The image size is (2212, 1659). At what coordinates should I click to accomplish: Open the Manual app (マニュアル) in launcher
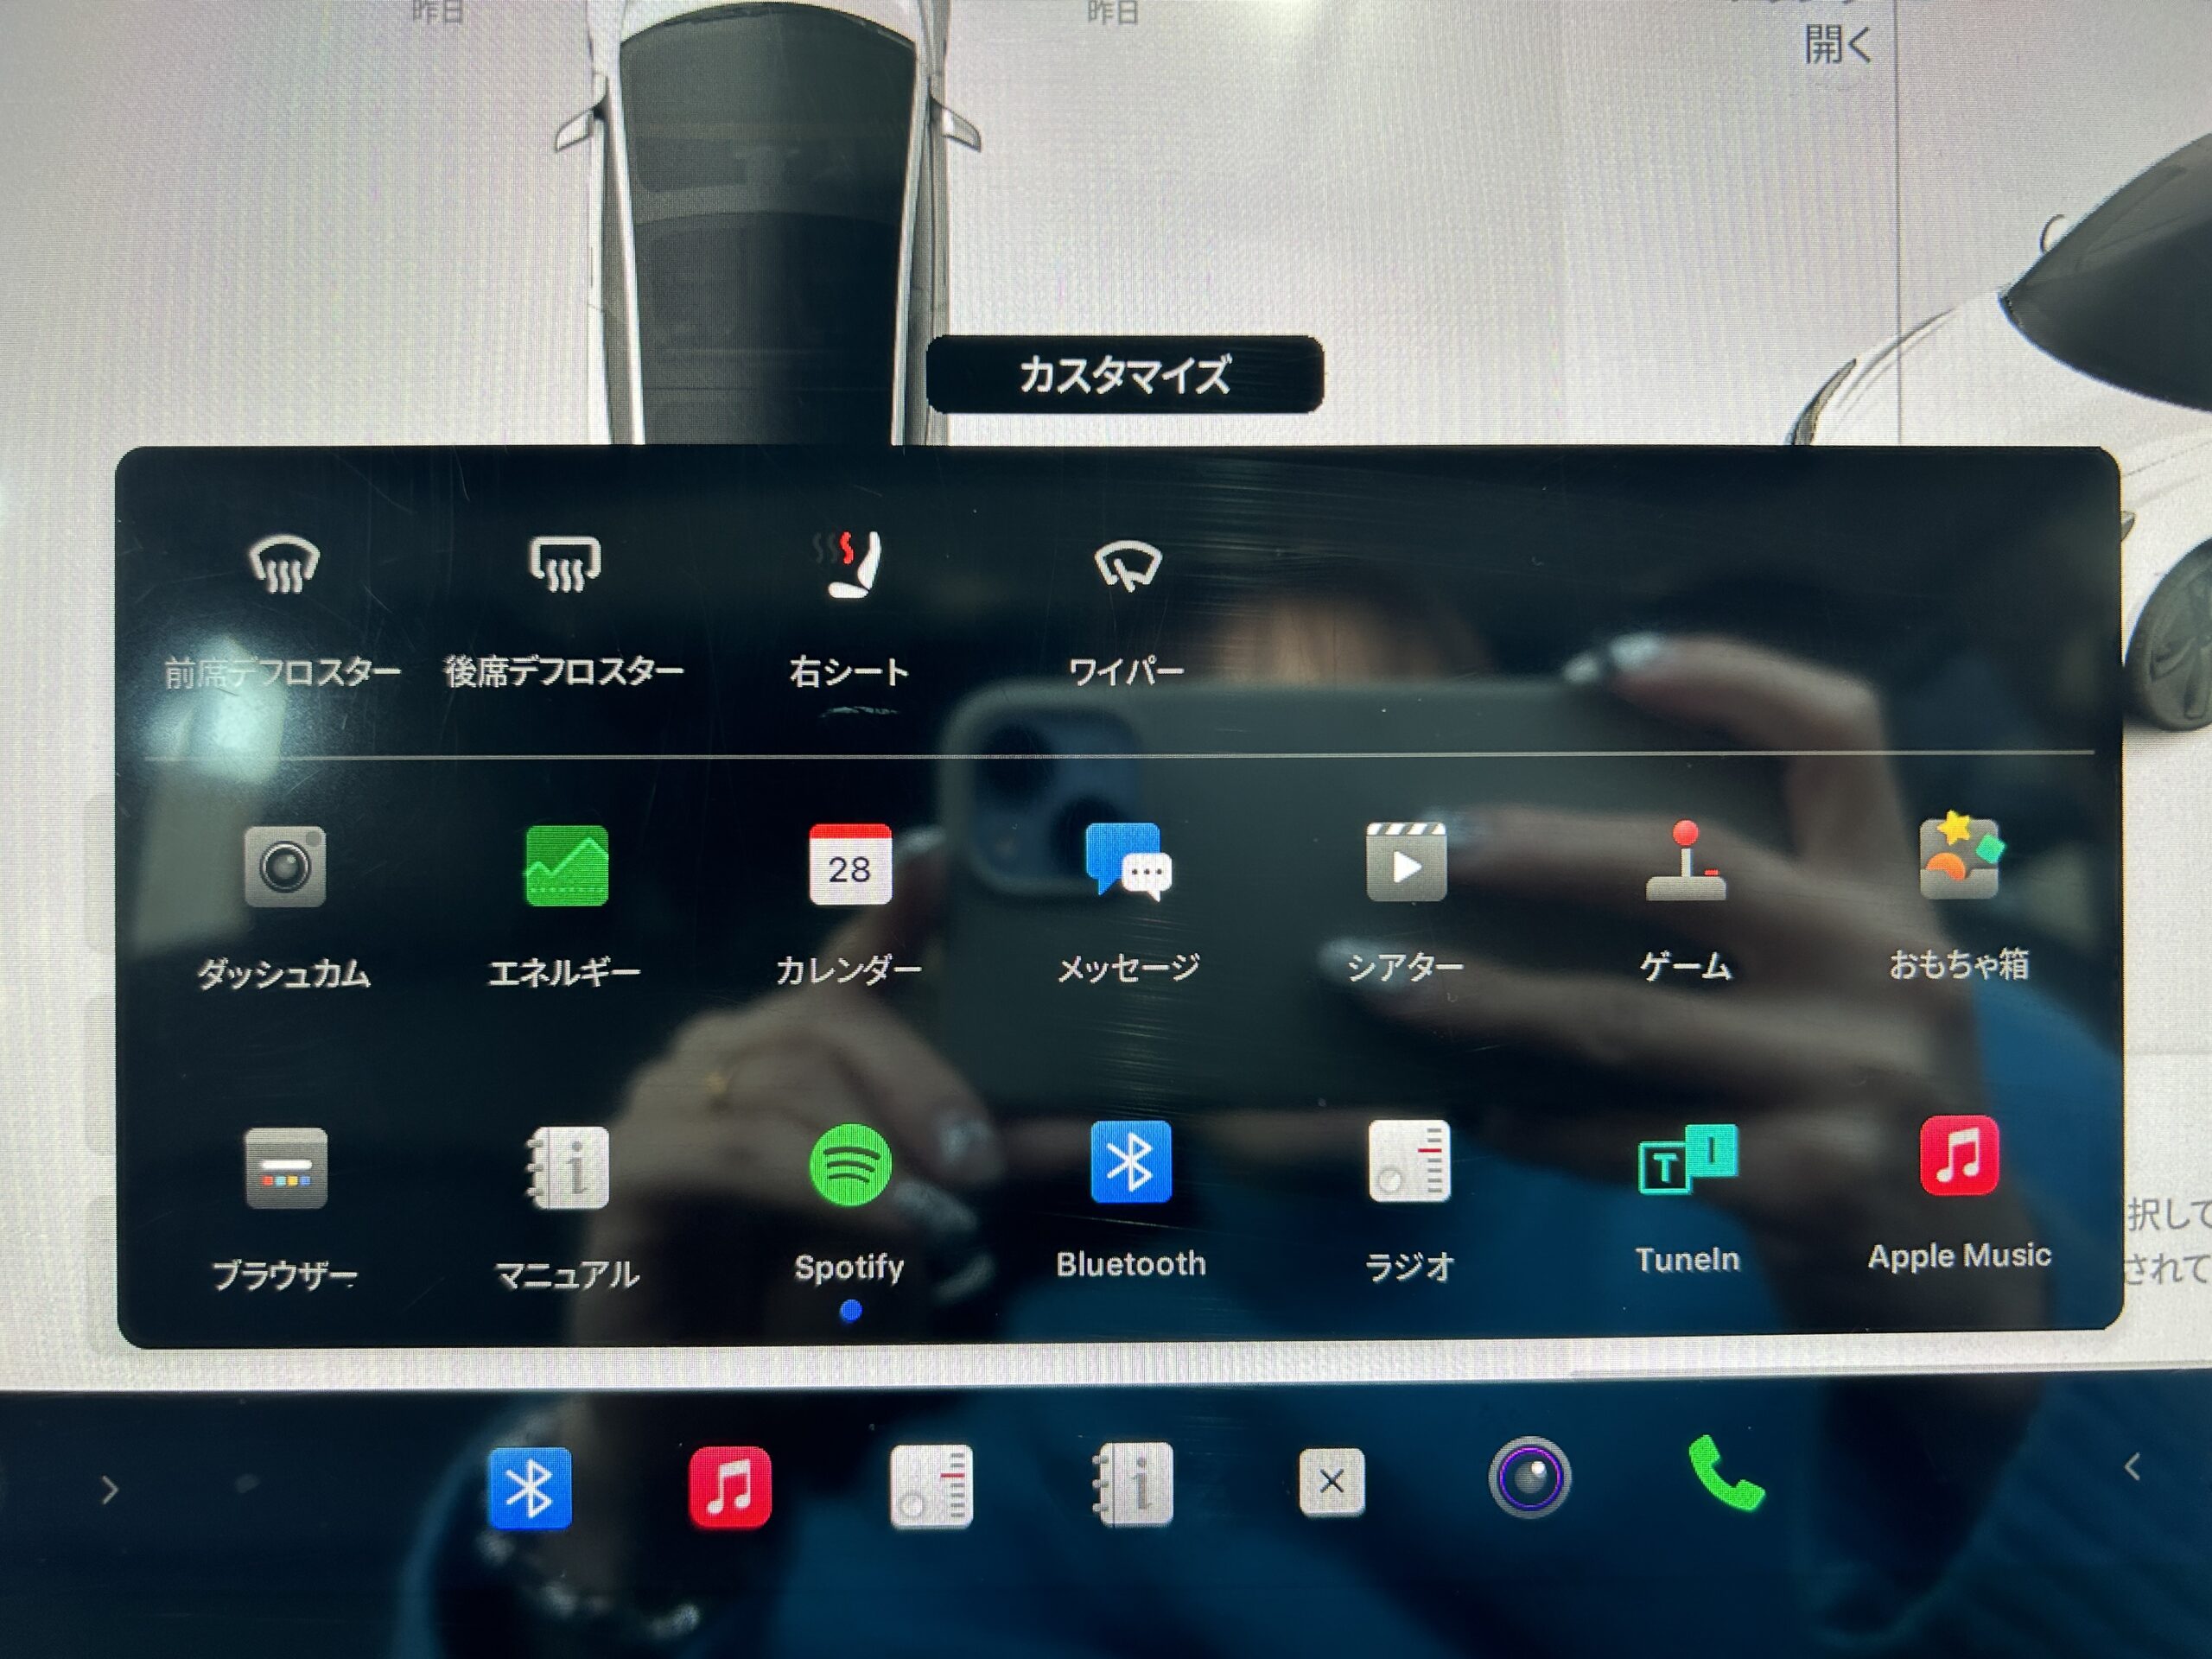567,1168
